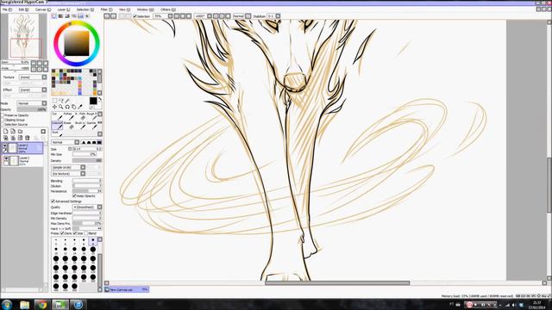Create a new normal layer
Viewport: 552px width, 310px height.
point(6,131)
